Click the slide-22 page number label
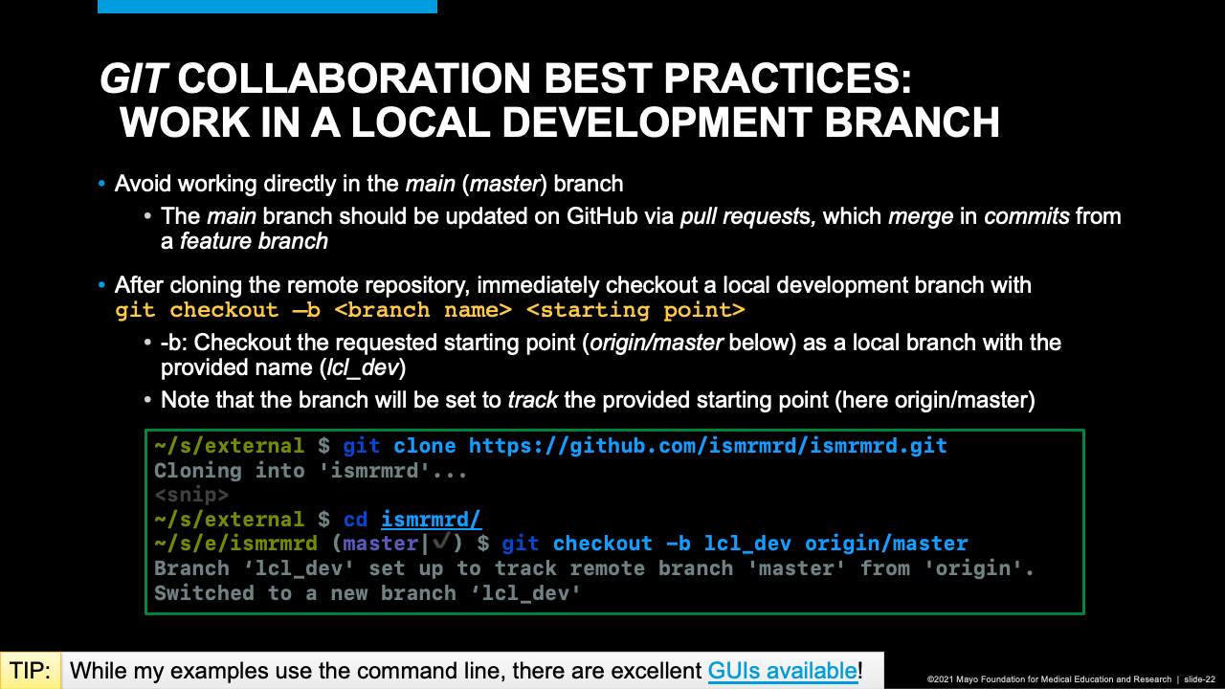This screenshot has height=689, width=1225. pyautogui.click(x=1199, y=679)
